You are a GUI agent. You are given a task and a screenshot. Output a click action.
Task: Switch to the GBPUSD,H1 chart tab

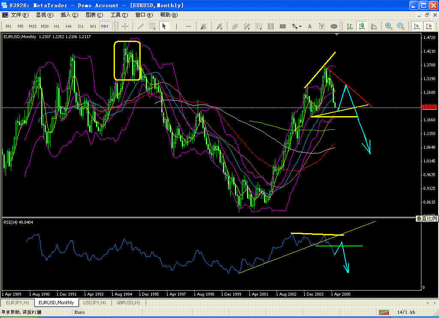(128, 303)
